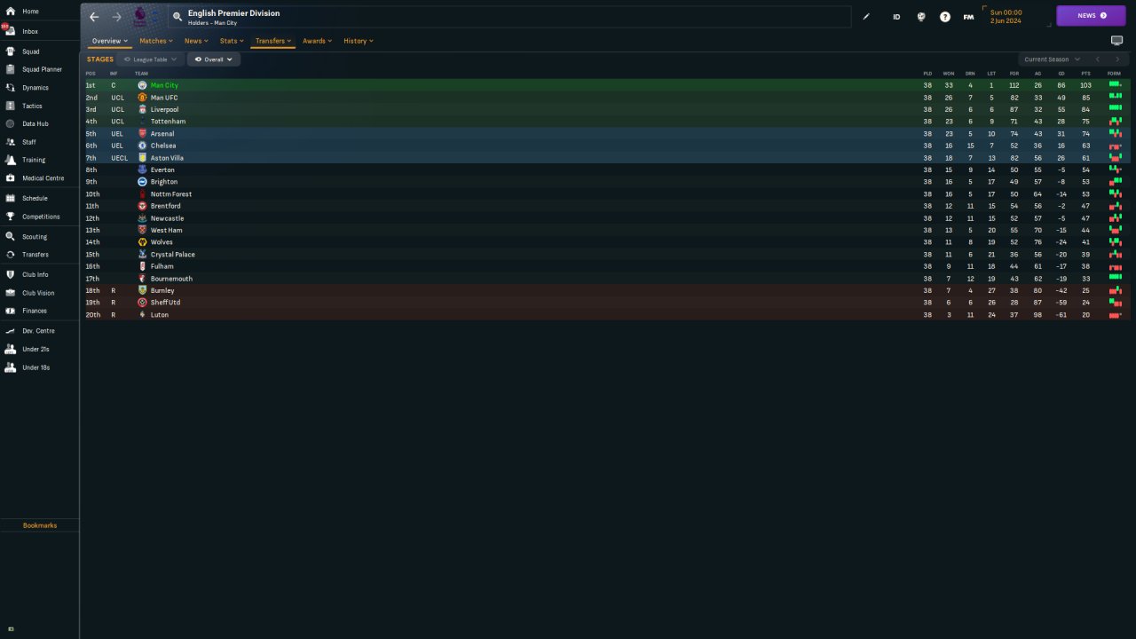Screen dimensions: 1136x639
Task: Click the Man City club badge
Action: (x=142, y=85)
